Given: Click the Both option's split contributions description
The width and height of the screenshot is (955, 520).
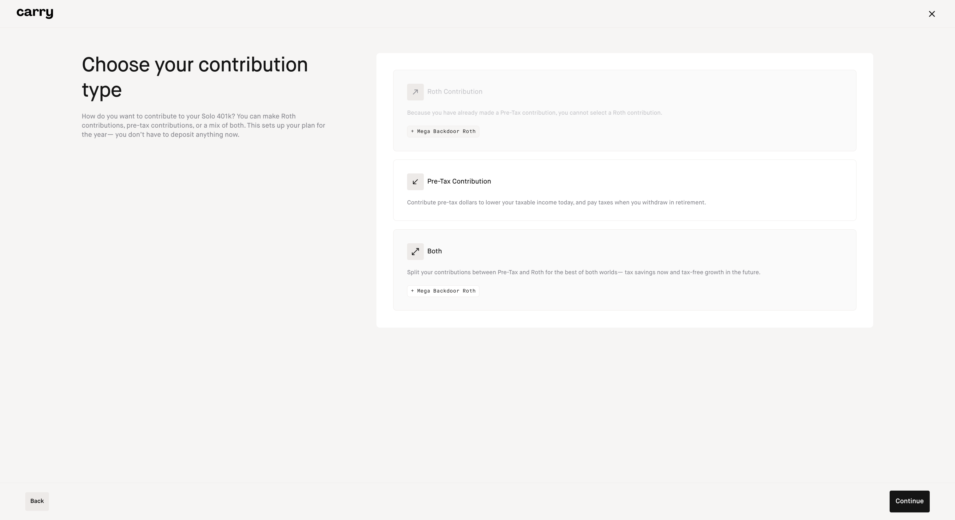Looking at the screenshot, I should tap(583, 272).
